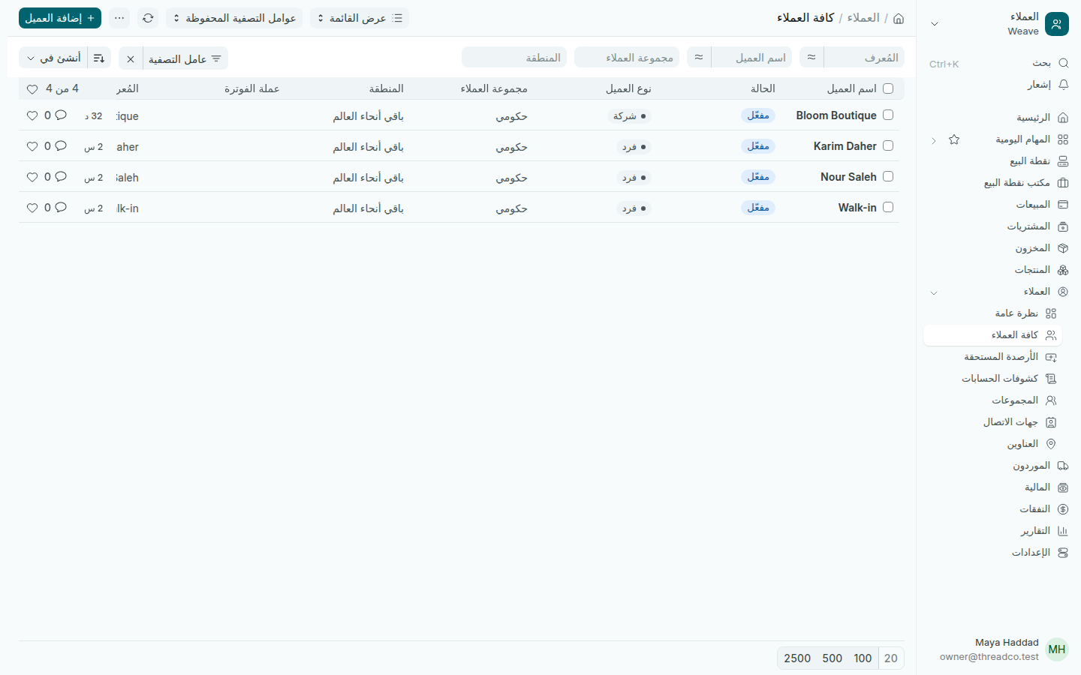Click the sort direction icon
Screen dimensions: 1081x675
99,58
